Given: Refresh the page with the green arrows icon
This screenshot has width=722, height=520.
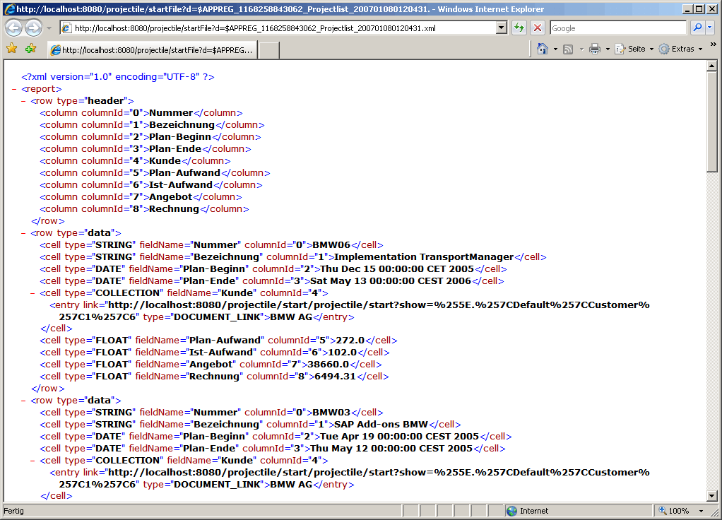Looking at the screenshot, I should (519, 28).
